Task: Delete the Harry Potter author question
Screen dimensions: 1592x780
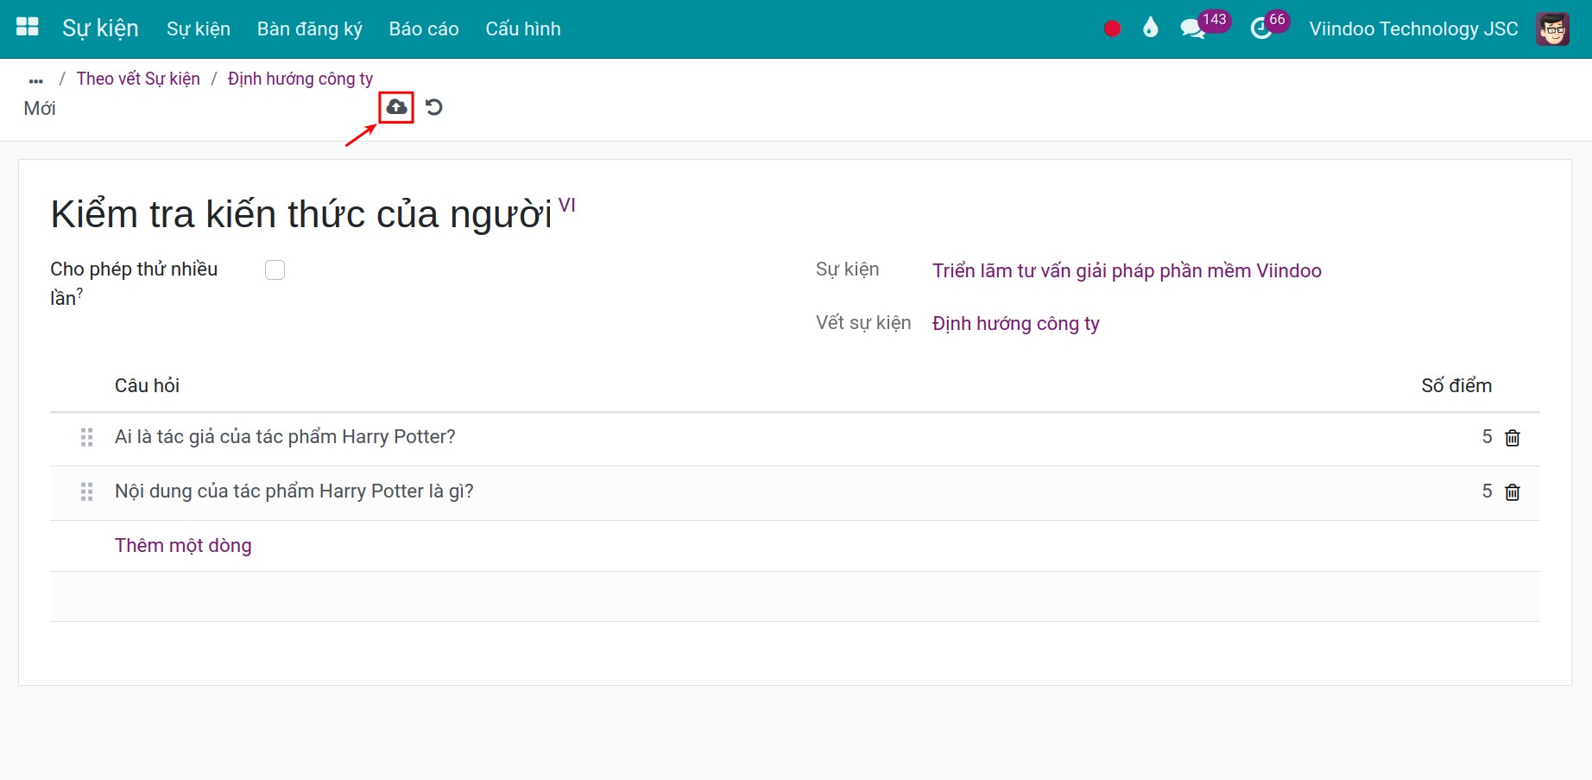Action: (1513, 438)
